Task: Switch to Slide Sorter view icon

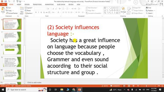Action: [x=129, y=86]
